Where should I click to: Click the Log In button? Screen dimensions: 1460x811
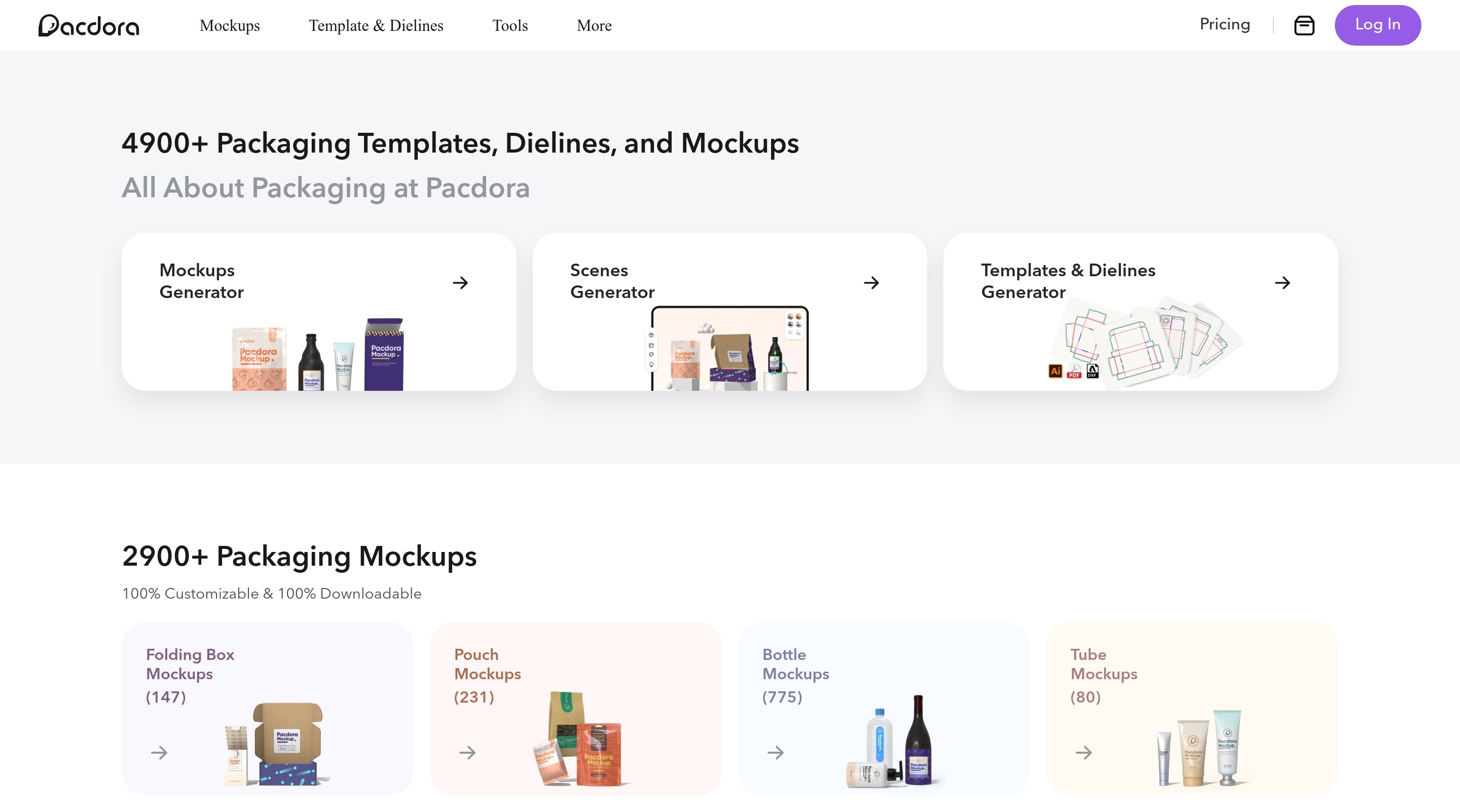click(x=1377, y=25)
